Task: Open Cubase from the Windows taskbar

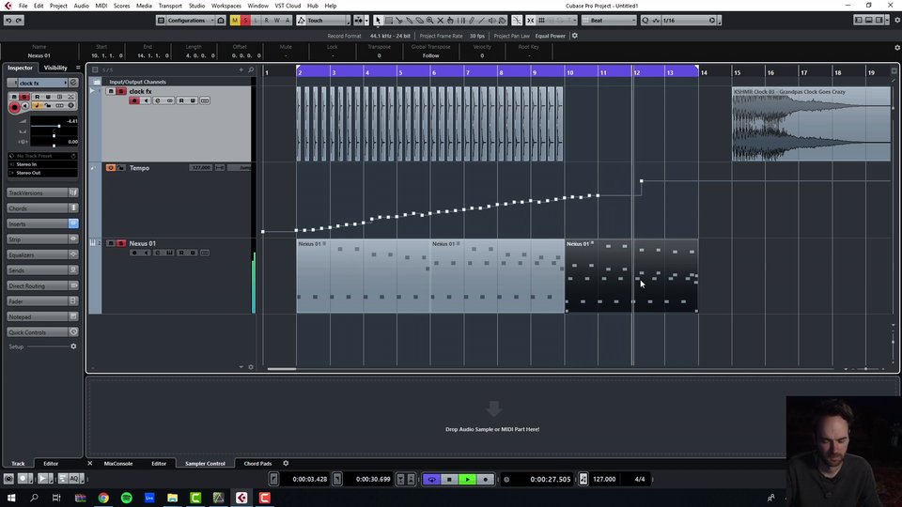Action: click(241, 498)
